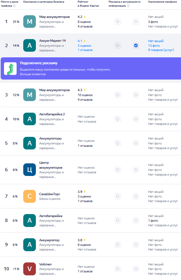This screenshot has height=280, width=181.
Task: Open help icon beside информации header
Action: [128, 6]
